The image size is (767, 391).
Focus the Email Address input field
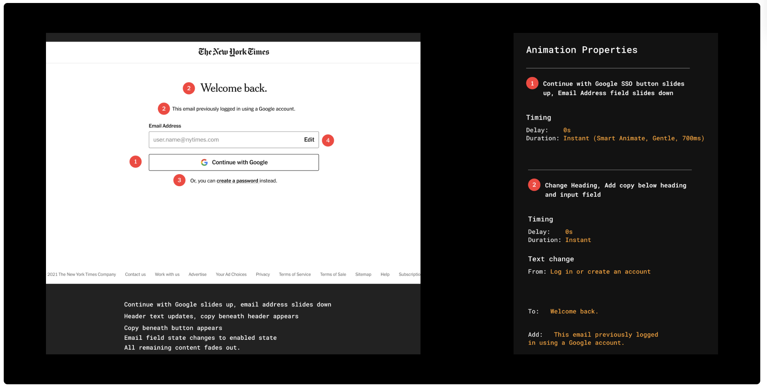[x=234, y=139]
